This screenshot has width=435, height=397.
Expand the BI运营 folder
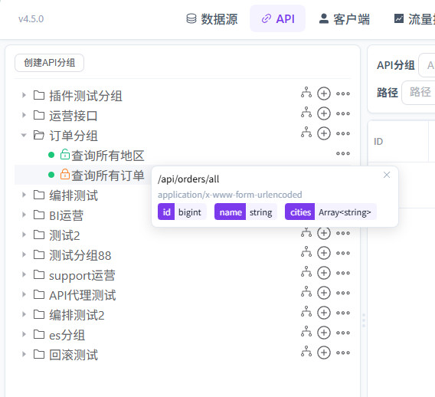coord(25,215)
